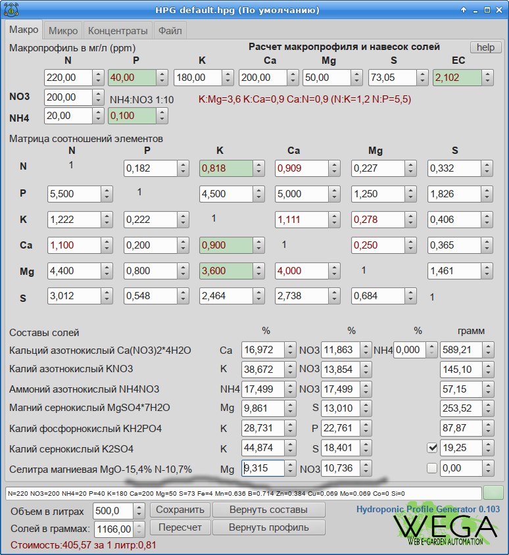Click the P 40,00 input field

coord(132,78)
